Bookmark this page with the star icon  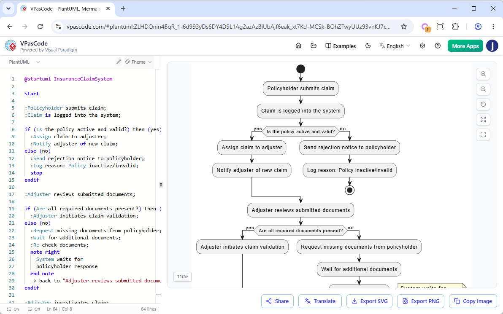pos(404,27)
